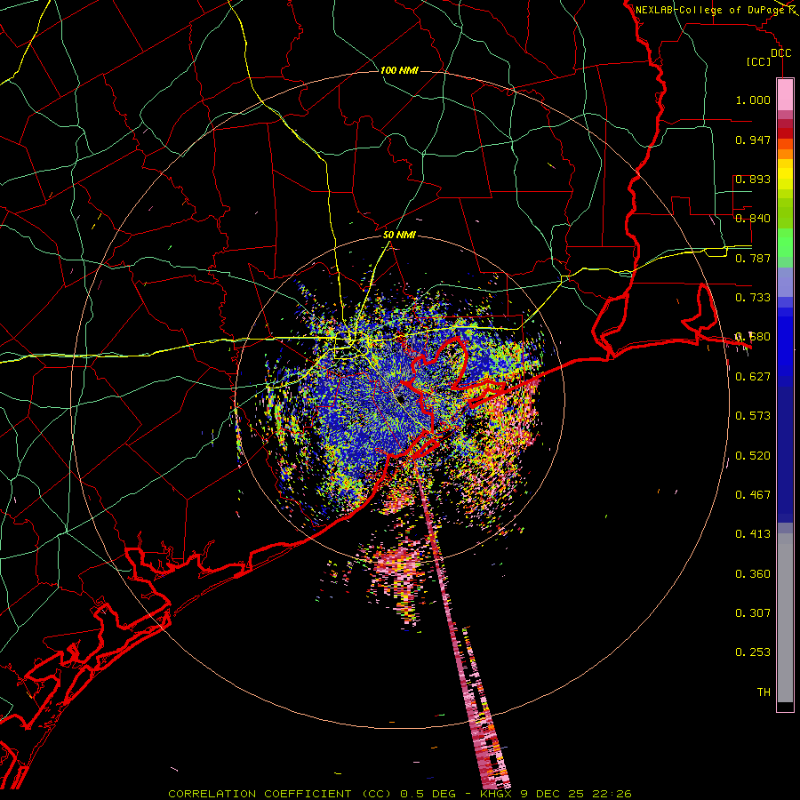Pick the pink swatch at 1.000 on colorbar
This screenshot has width=800, height=800.
pyautogui.click(x=785, y=95)
